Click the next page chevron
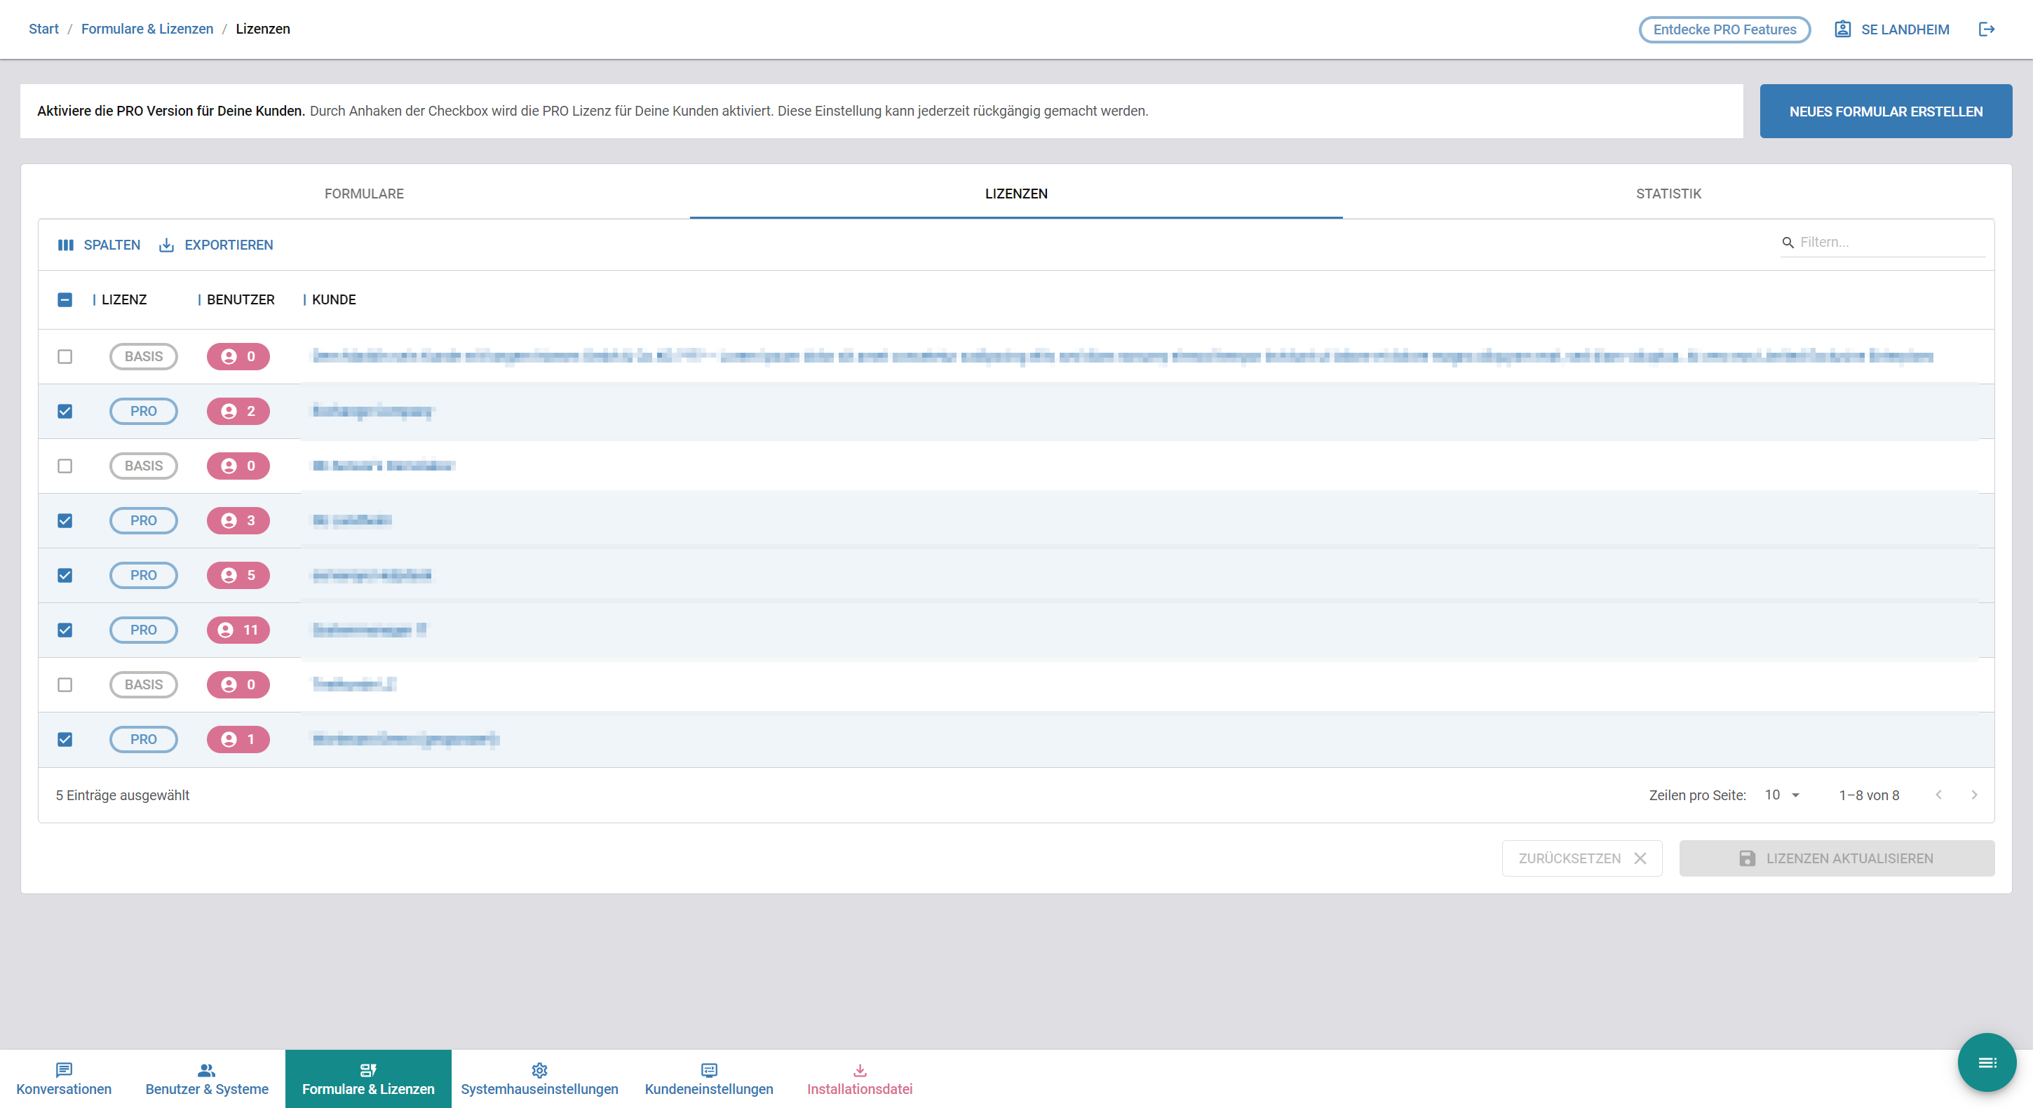 coord(1974,795)
